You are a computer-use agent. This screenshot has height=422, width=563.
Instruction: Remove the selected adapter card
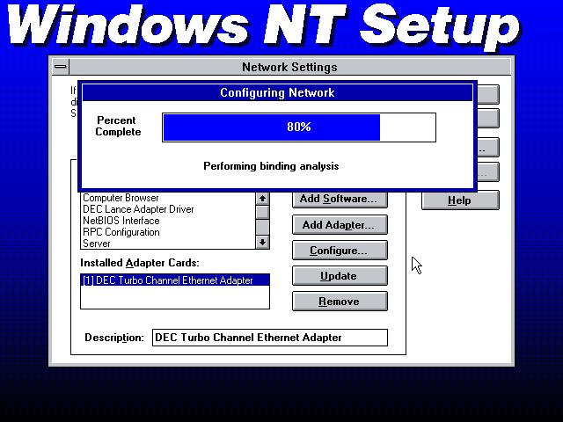tap(340, 301)
